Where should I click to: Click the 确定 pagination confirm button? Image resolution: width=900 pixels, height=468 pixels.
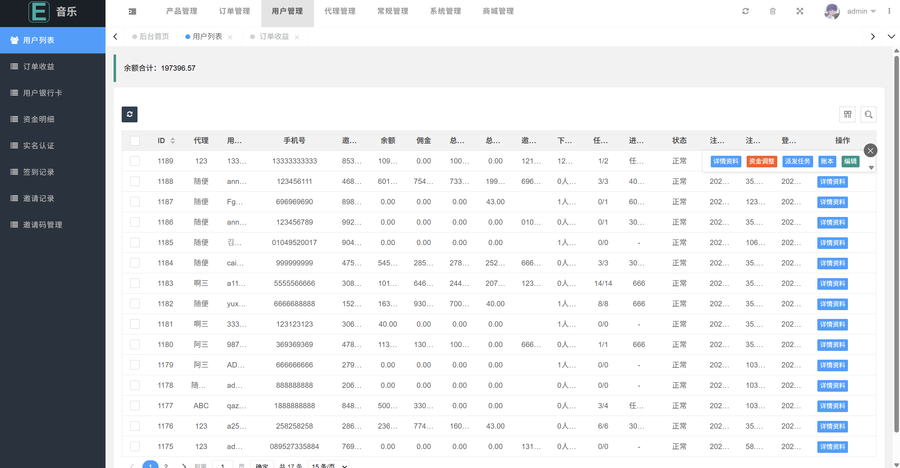click(x=262, y=465)
